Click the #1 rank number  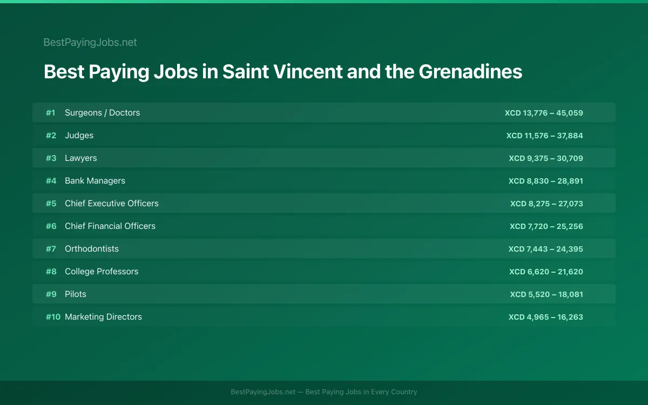[51, 113]
